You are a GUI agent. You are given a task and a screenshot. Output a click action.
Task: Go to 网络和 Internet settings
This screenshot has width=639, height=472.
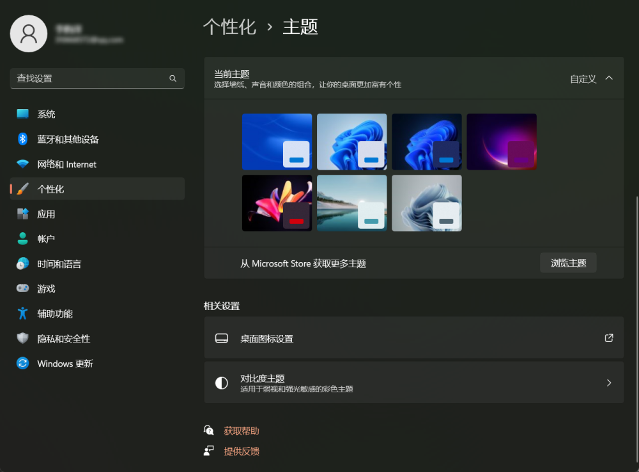(x=97, y=164)
